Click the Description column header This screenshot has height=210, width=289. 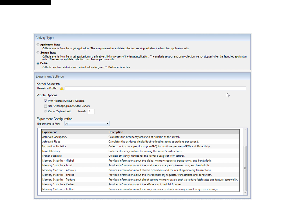174,132
